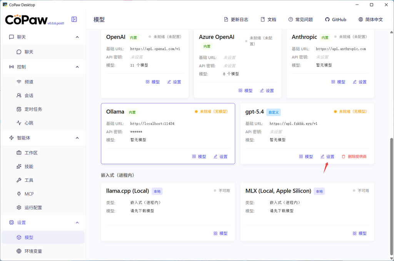Open 常见问题 FAQ link
The width and height of the screenshot is (394, 261).
(301, 20)
